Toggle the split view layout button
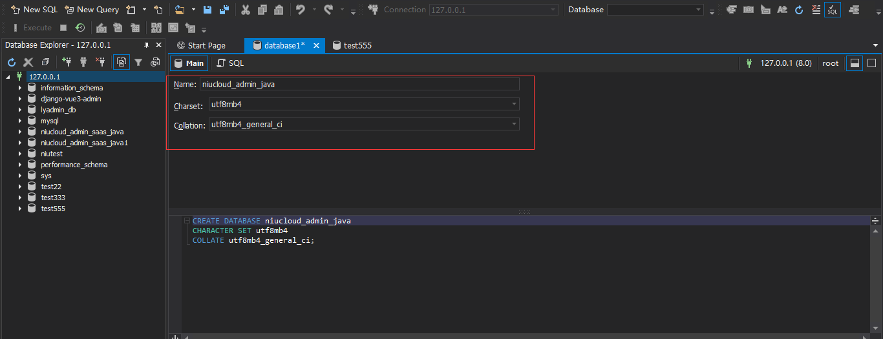 [x=854, y=63]
